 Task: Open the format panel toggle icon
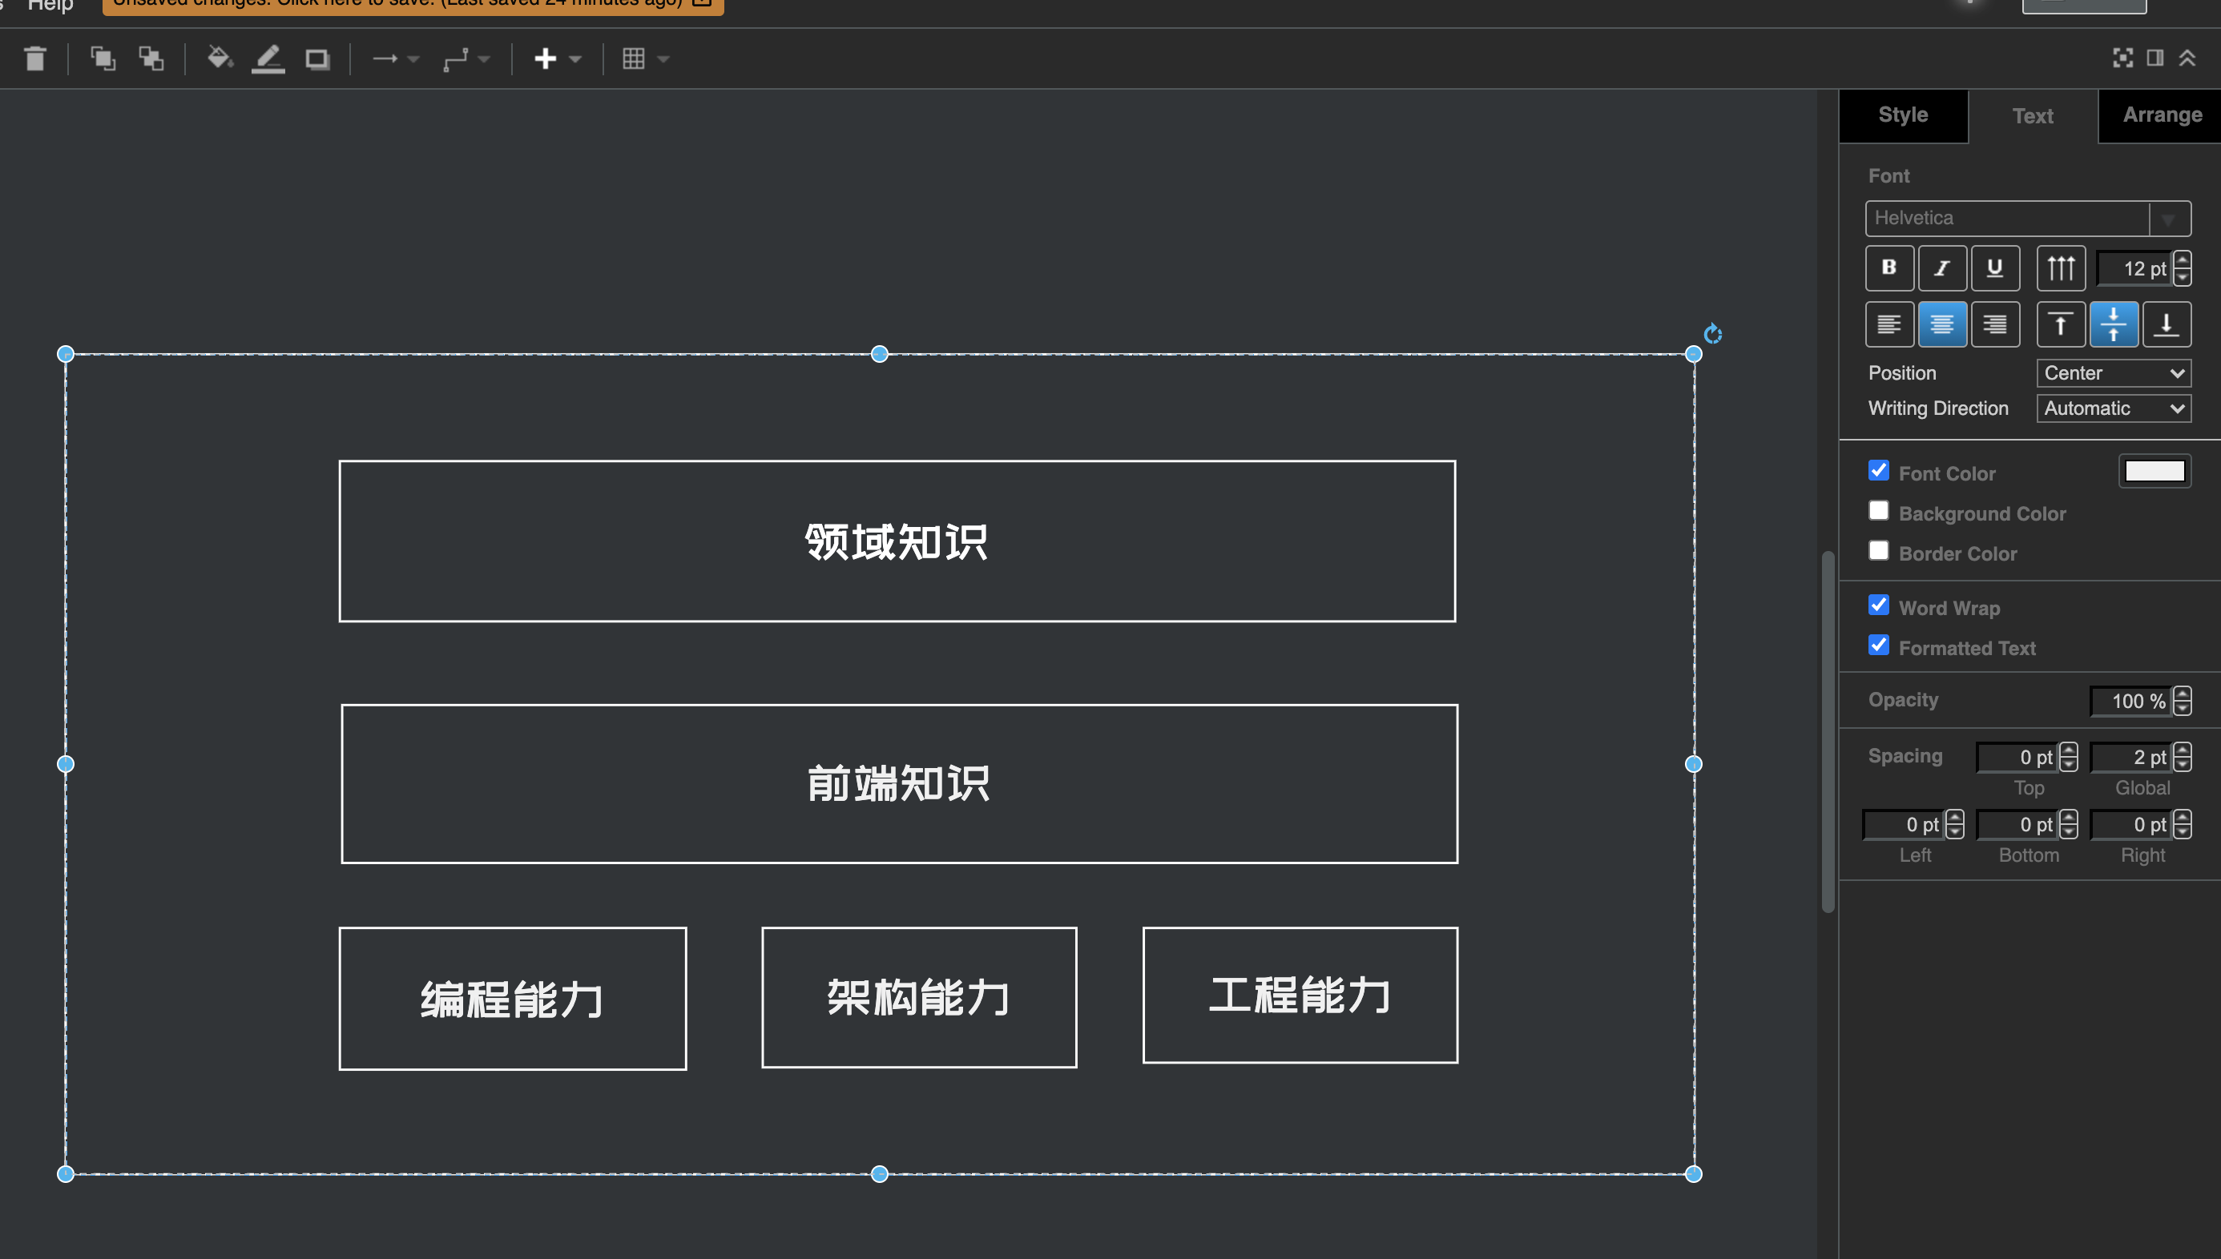tap(2154, 58)
